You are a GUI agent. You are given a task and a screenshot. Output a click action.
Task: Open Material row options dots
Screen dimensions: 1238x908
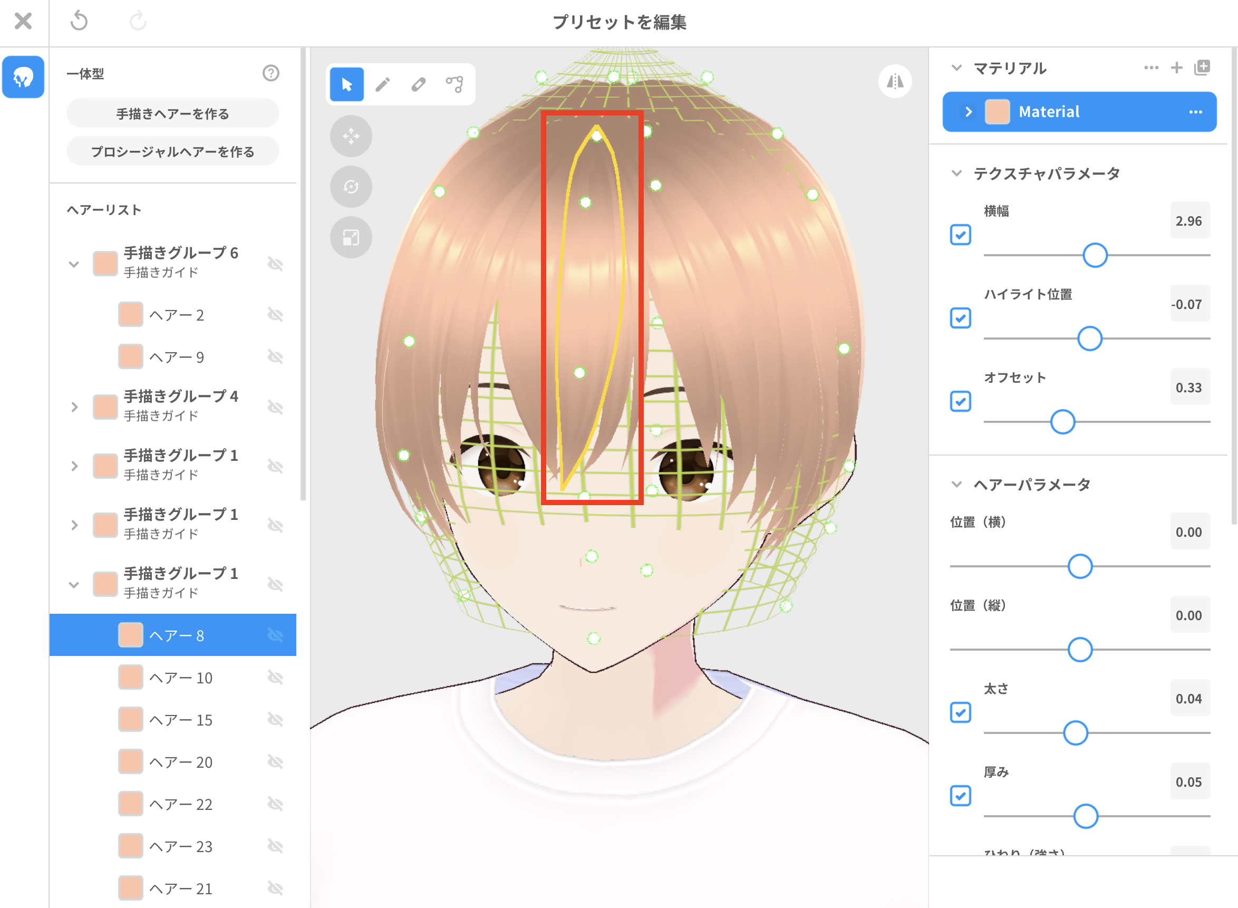[1196, 112]
